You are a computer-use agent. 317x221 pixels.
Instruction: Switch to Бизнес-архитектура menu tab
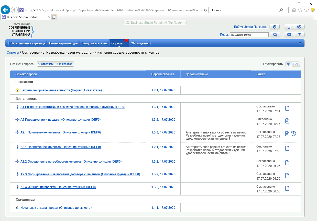(x=63, y=43)
